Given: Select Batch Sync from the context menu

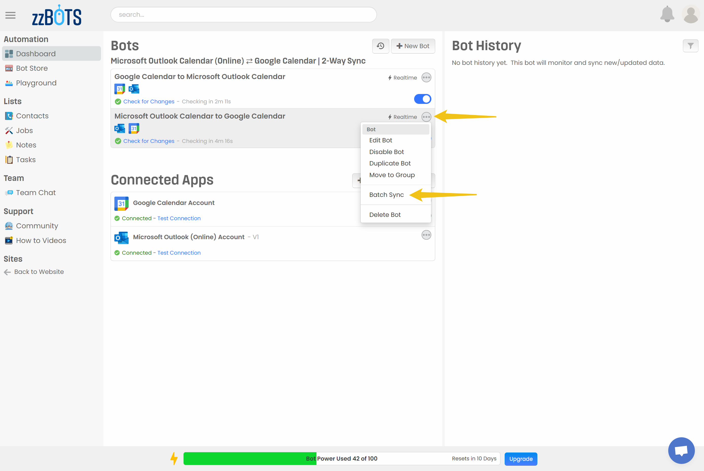Looking at the screenshot, I should pyautogui.click(x=386, y=195).
